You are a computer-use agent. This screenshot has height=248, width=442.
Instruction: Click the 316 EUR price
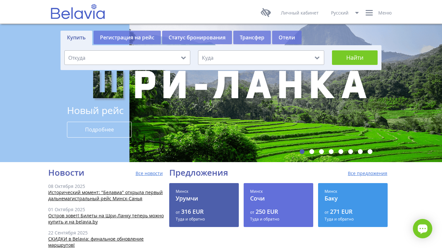click(192, 212)
